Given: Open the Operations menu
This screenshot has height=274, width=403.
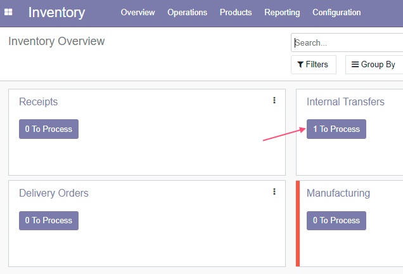Looking at the screenshot, I should [187, 12].
